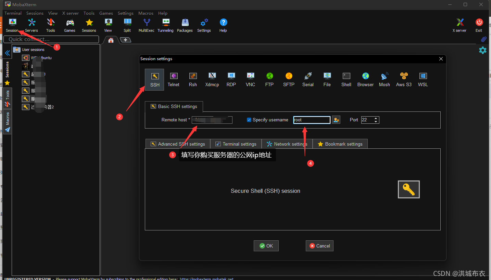The height and width of the screenshot is (280, 491).
Task: Open the Settings toolbar icon
Action: (x=204, y=26)
